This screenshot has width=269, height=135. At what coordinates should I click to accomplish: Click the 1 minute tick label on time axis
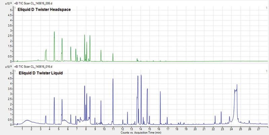tap(22, 129)
